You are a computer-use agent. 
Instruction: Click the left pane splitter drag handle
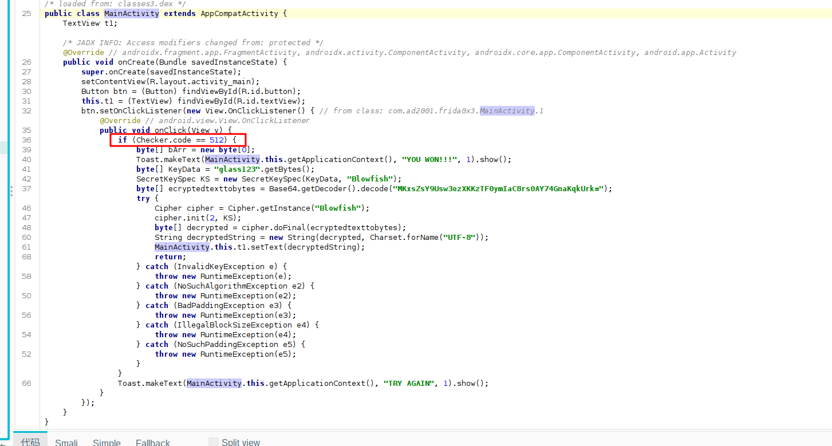(x=11, y=191)
